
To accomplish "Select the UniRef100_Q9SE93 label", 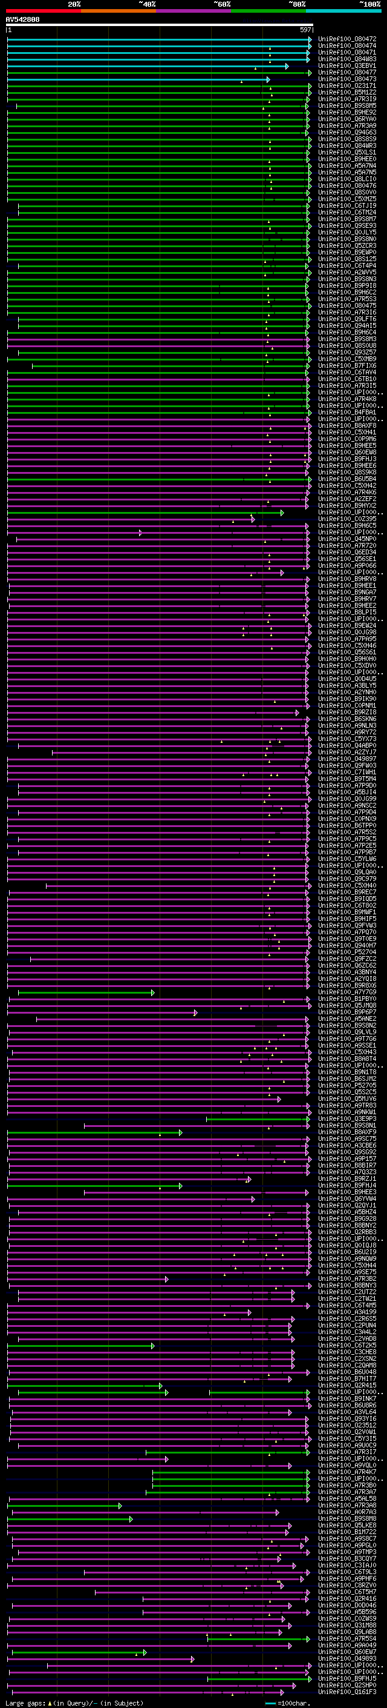I will (347, 225).
